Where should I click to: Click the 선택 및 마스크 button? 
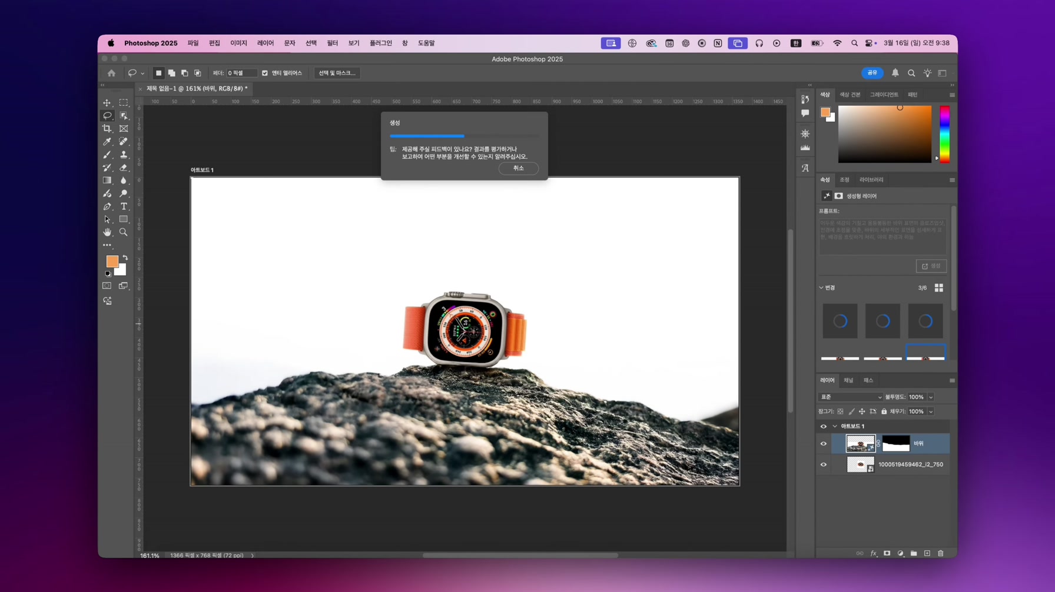337,73
